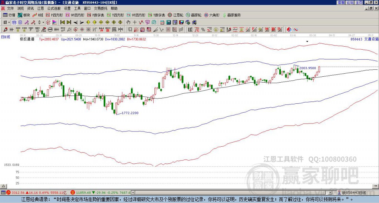
Task: Click the colored triangle flag icon
Action: tap(55, 23)
